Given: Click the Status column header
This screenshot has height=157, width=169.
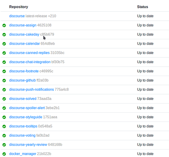Looking at the screenshot, I should (x=143, y=7).
